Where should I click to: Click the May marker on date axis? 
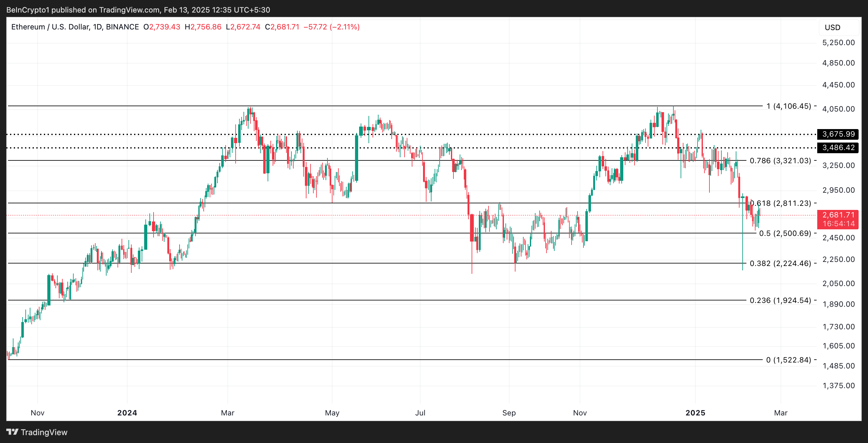(332, 413)
